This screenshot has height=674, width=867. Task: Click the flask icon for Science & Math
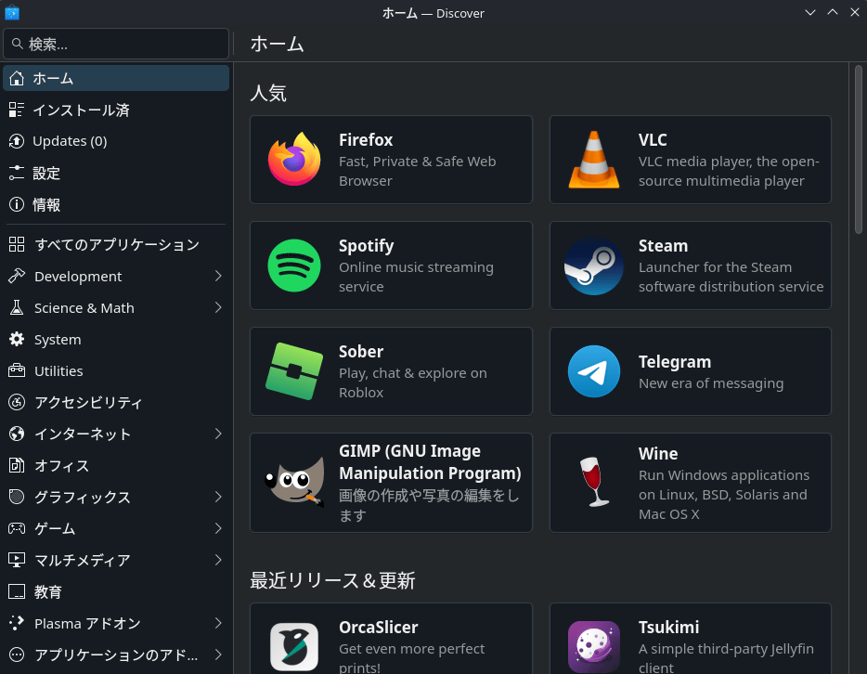[17, 307]
